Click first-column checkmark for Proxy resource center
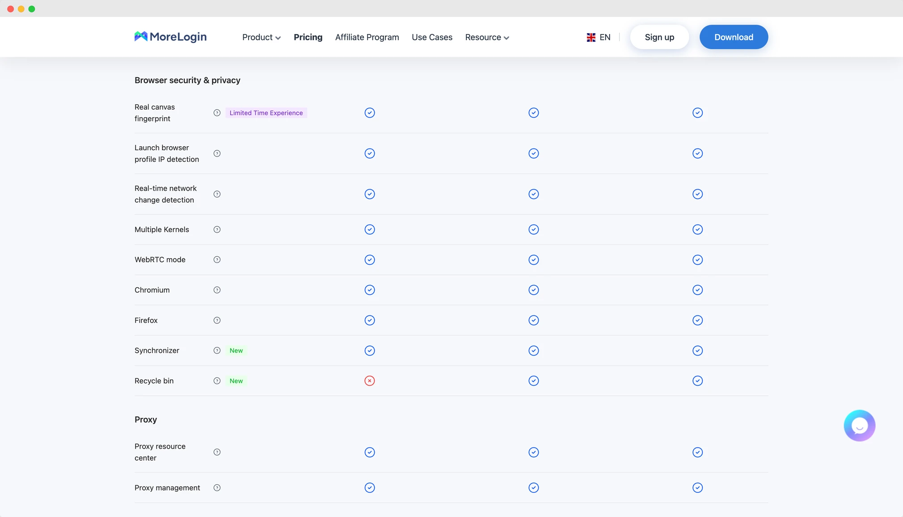 point(369,452)
